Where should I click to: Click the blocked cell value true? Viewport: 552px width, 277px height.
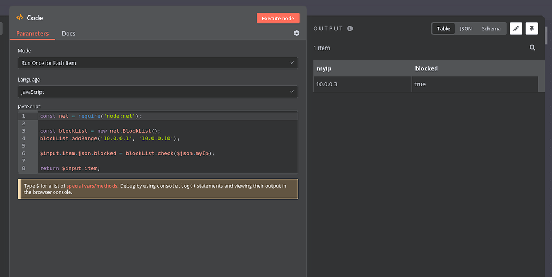coord(420,84)
